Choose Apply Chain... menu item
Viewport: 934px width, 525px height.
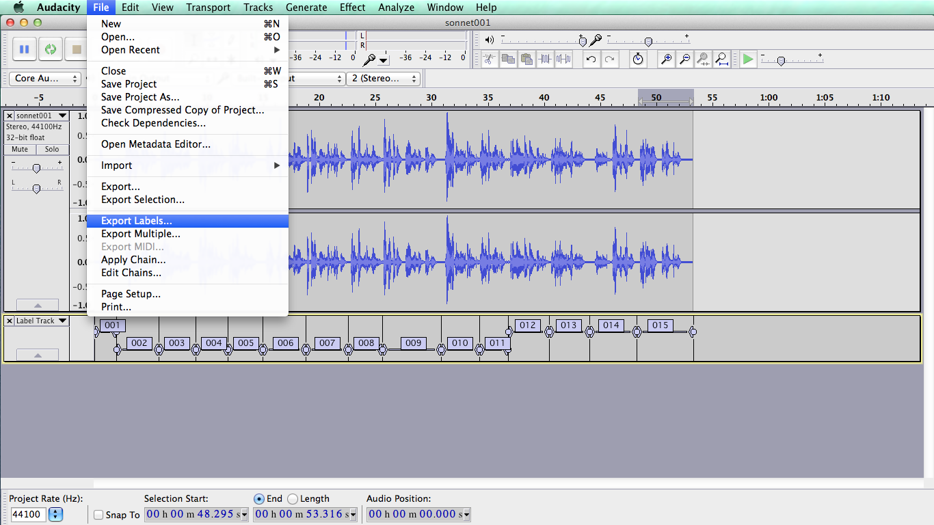point(187,260)
